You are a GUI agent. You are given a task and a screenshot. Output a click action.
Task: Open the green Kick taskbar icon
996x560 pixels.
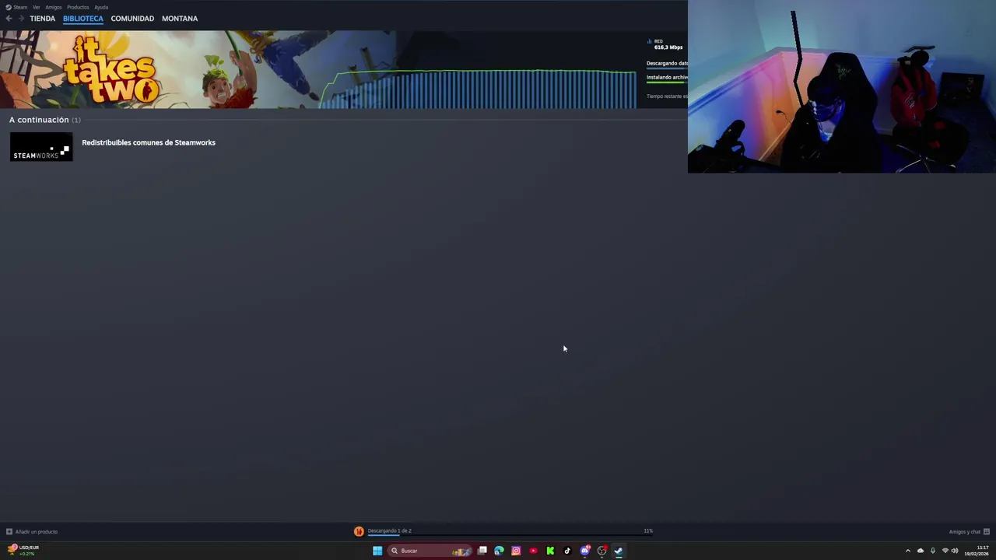pyautogui.click(x=550, y=551)
